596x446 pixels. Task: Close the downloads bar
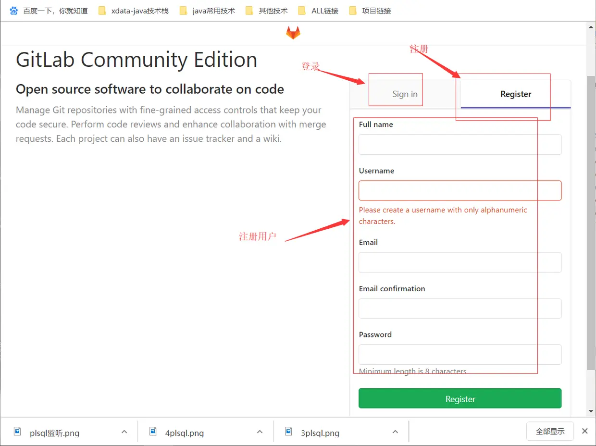click(x=585, y=431)
